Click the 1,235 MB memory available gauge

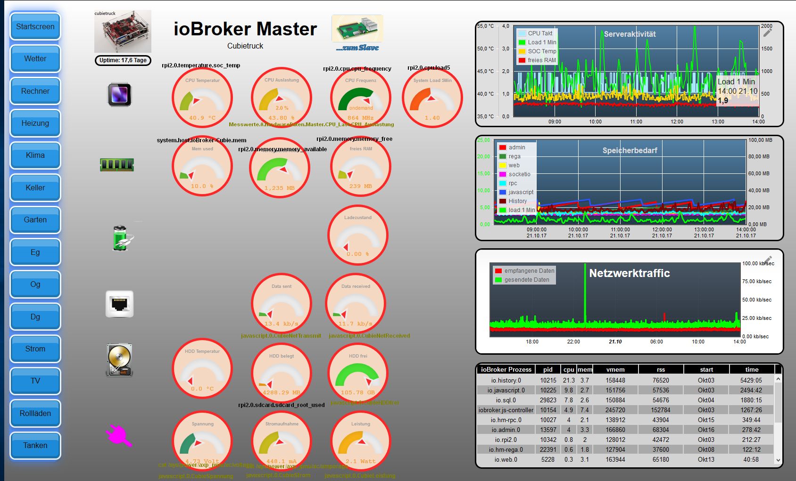point(280,168)
